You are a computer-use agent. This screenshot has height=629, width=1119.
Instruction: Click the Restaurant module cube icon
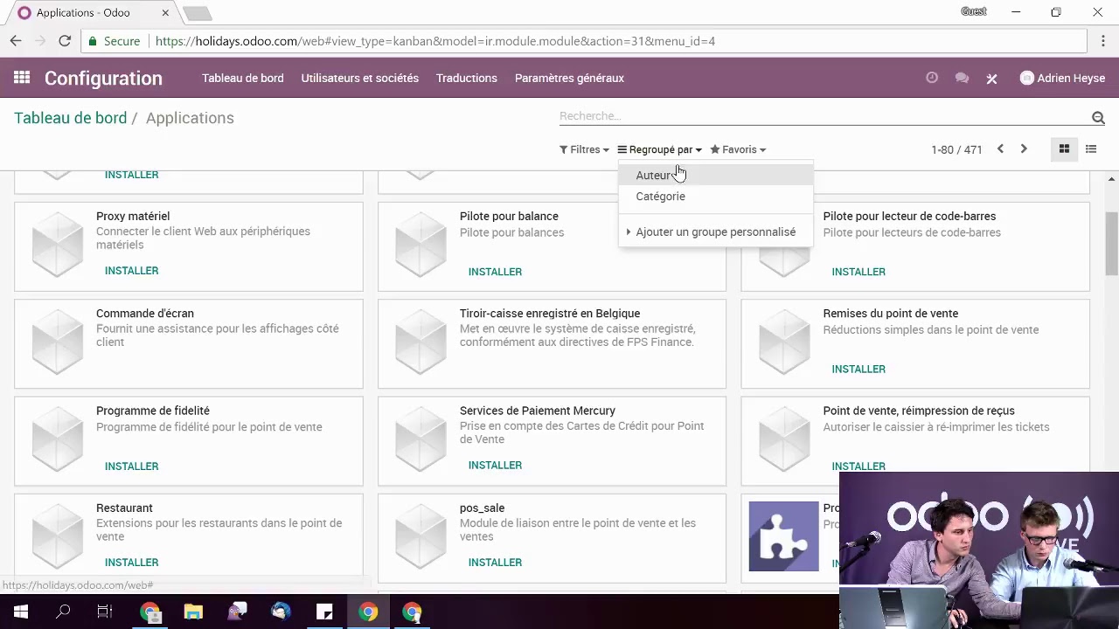point(58,536)
